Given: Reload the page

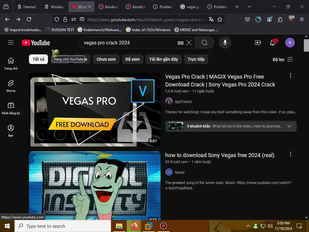Looking at the screenshot, I should [x=29, y=19].
